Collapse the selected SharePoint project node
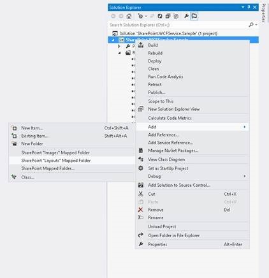Screen dimensions: 269x278 (113, 40)
